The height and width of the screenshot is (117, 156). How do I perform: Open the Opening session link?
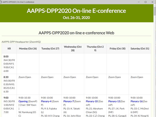(x=23, y=101)
